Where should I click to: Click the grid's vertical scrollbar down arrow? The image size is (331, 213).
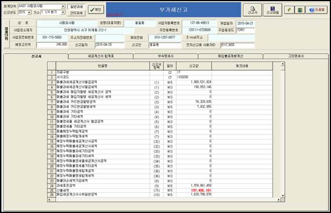[283, 196]
